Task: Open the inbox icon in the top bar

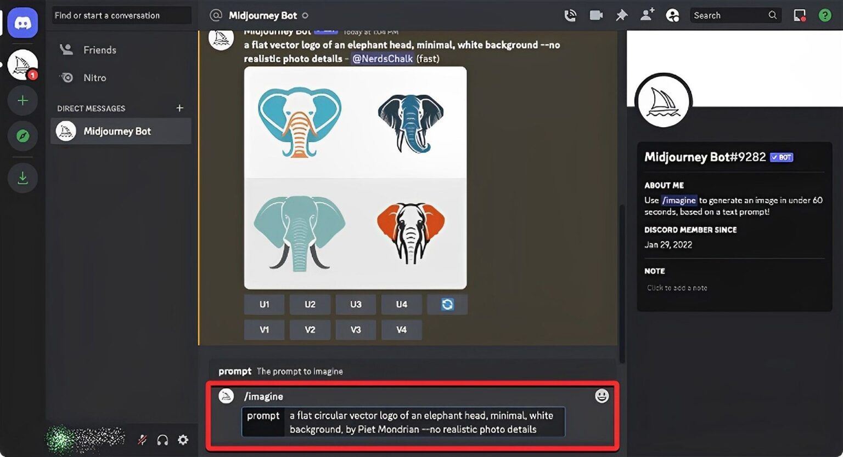Action: pos(799,15)
